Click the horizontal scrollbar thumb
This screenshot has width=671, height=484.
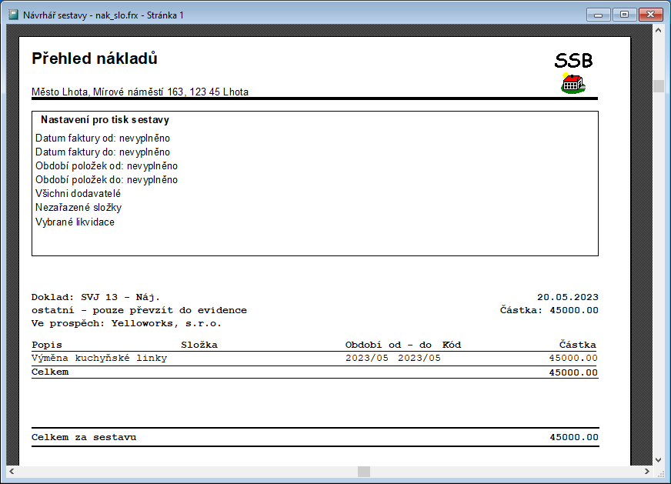(x=364, y=471)
